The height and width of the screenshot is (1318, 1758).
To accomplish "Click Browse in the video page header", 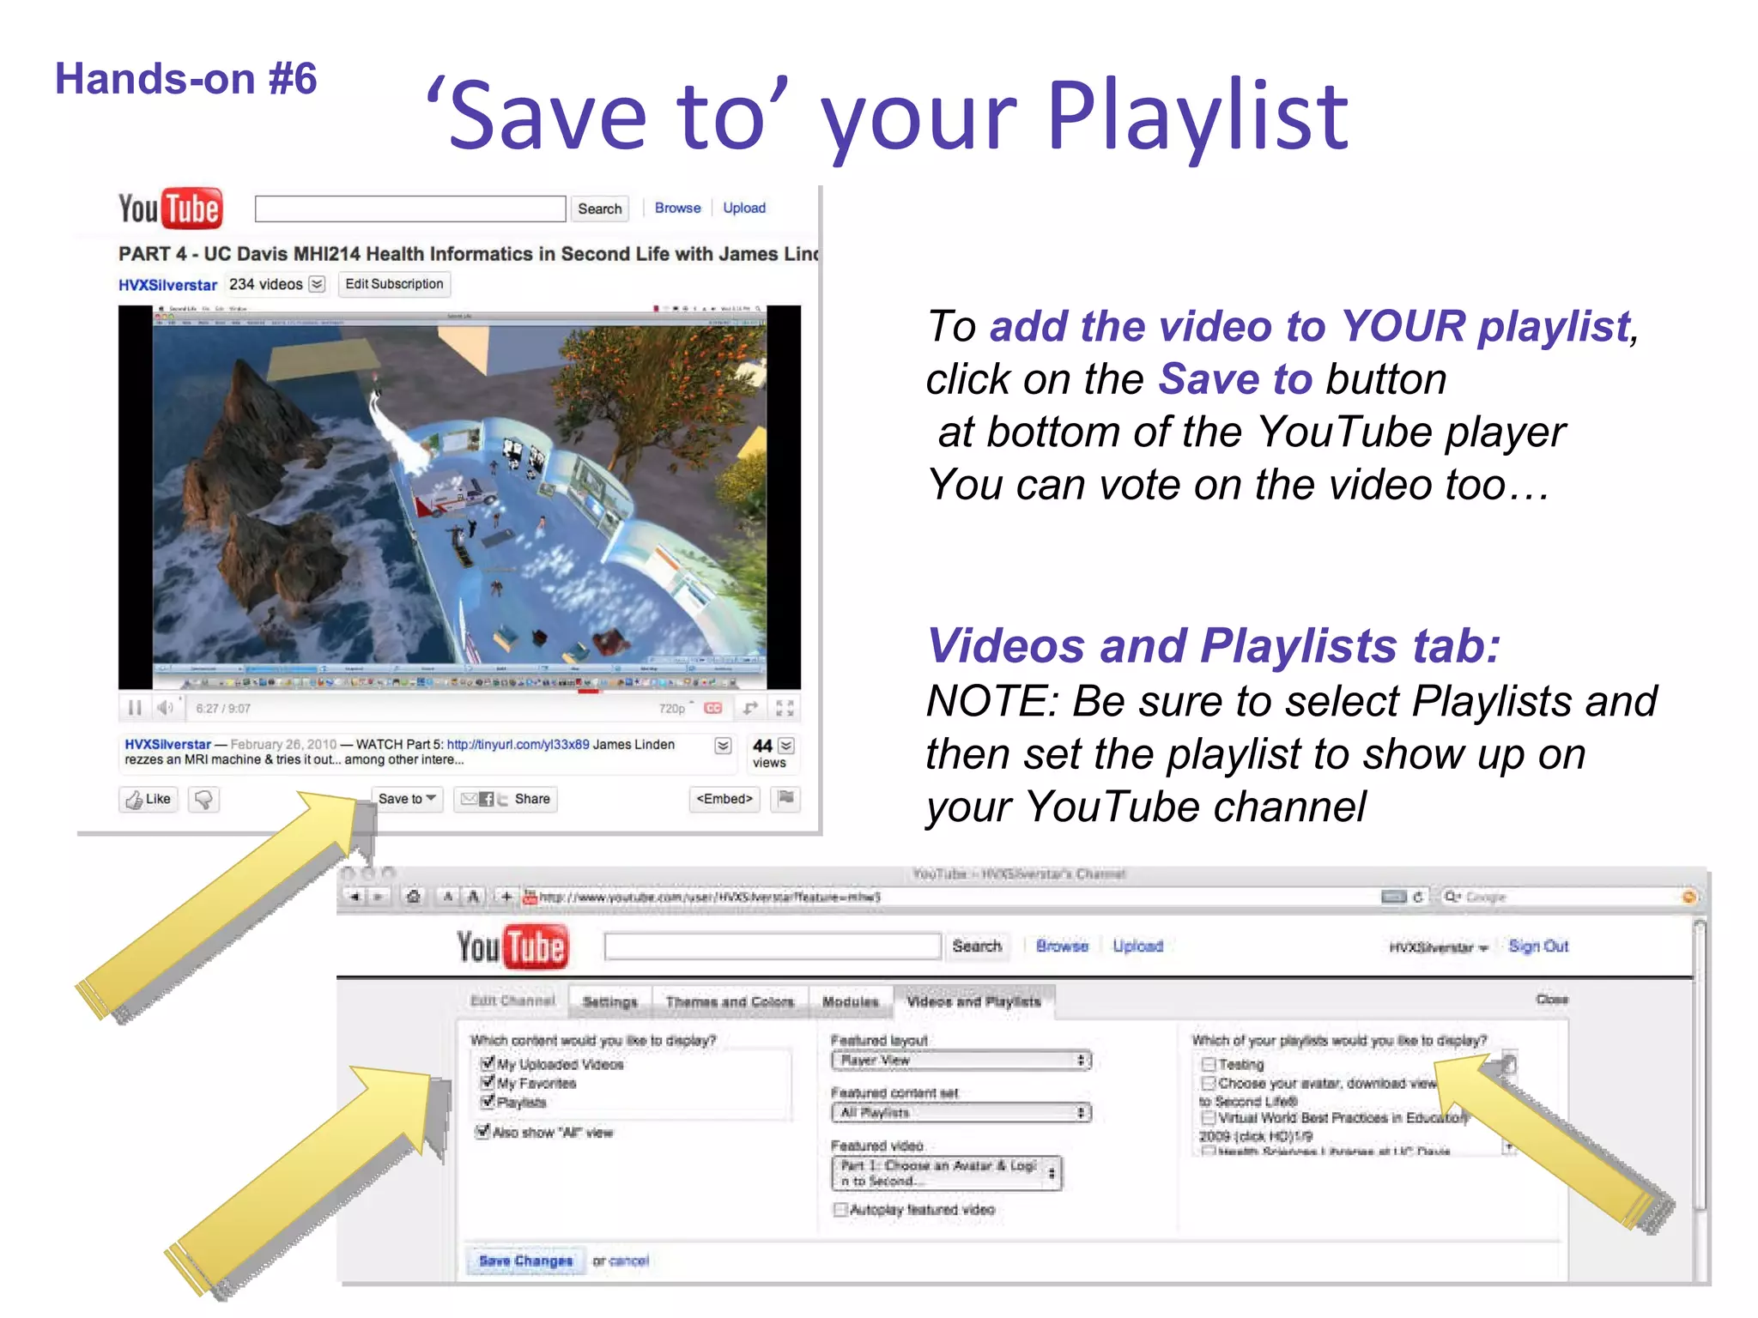I will tap(677, 208).
